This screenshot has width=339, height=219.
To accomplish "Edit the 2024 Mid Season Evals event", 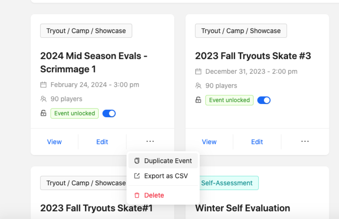I will [x=102, y=142].
